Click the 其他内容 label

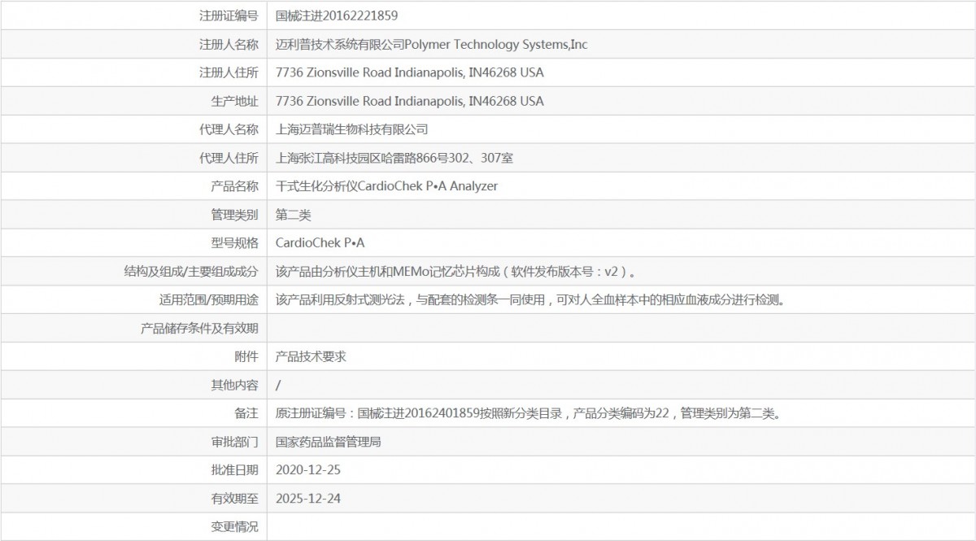(x=234, y=385)
